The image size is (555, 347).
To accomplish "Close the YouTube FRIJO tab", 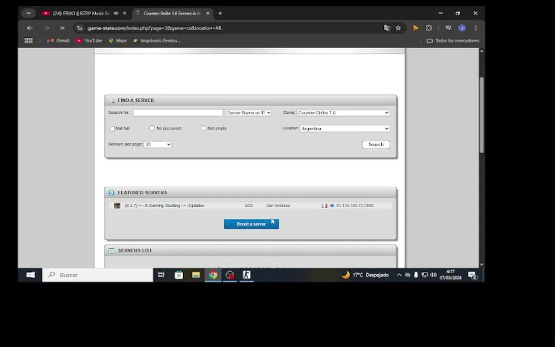I will tap(125, 13).
